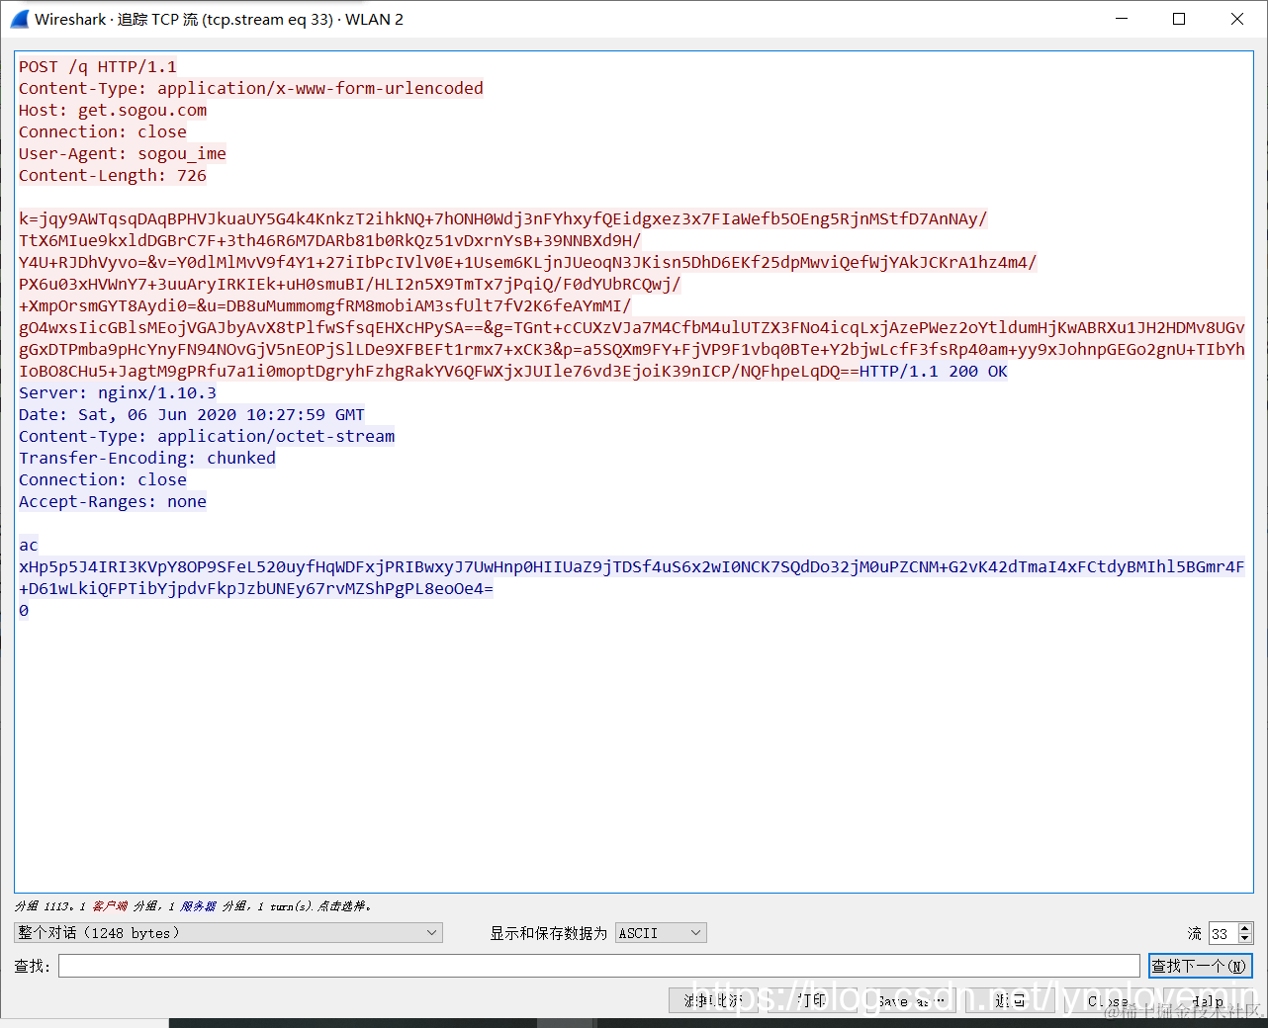Click the Help button at bottom
The height and width of the screenshot is (1028, 1268).
tap(1208, 1001)
